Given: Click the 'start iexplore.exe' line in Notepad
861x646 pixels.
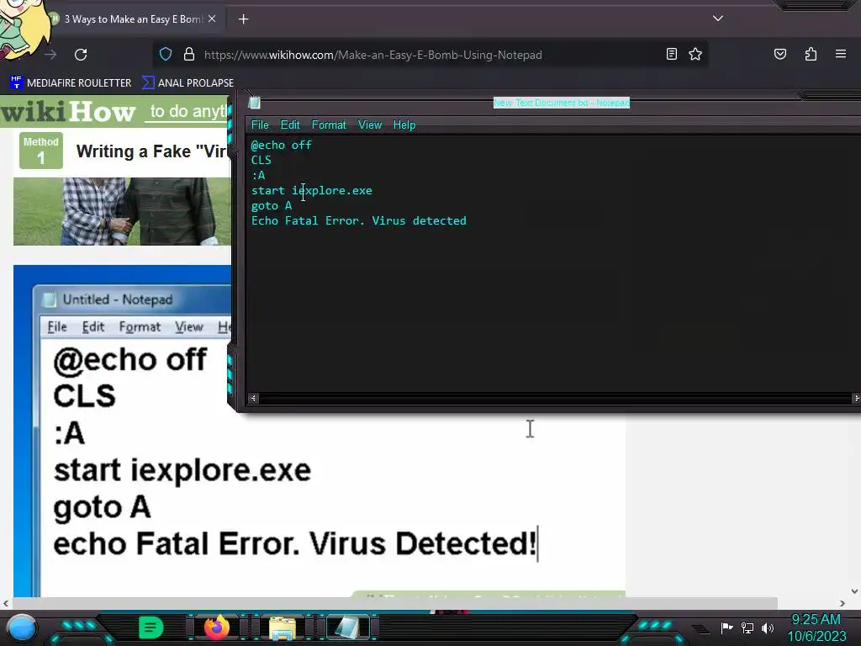Looking at the screenshot, I should 311,191.
